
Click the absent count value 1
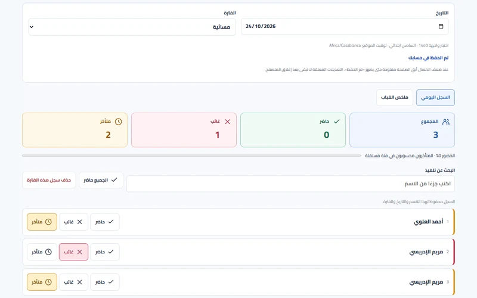tap(217, 135)
